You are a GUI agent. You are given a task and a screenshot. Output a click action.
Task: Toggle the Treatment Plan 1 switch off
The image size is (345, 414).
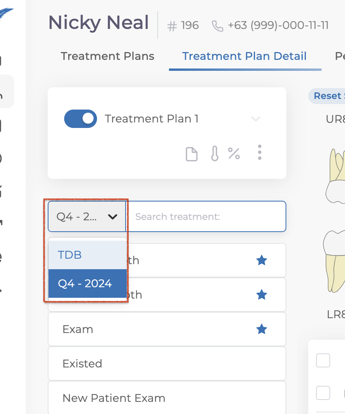pyautogui.click(x=81, y=119)
